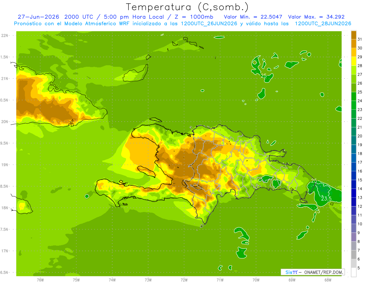The width and height of the screenshot is (368, 284).
Task: Click the 'ONAMET/REP.DOM.' credit label
Action: (324, 272)
